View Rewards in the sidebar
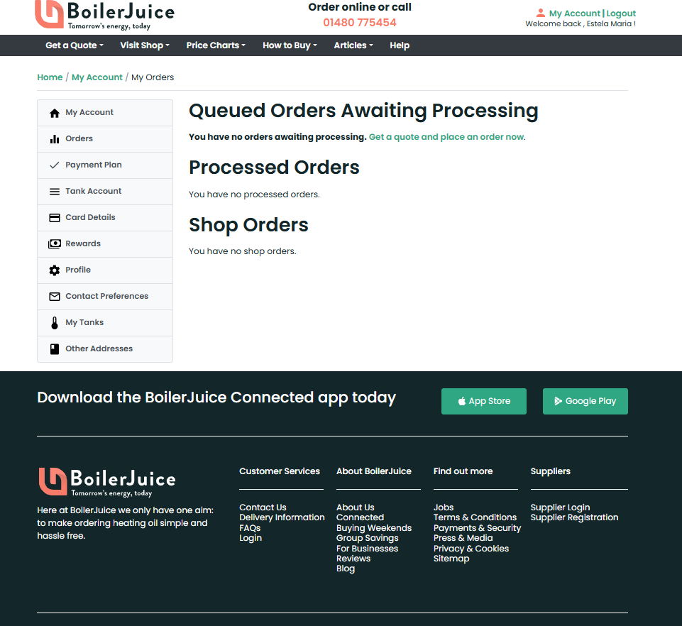The image size is (682, 626). (105, 244)
